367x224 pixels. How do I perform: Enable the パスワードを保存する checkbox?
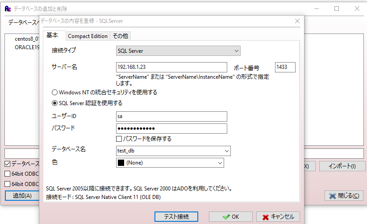[119, 139]
